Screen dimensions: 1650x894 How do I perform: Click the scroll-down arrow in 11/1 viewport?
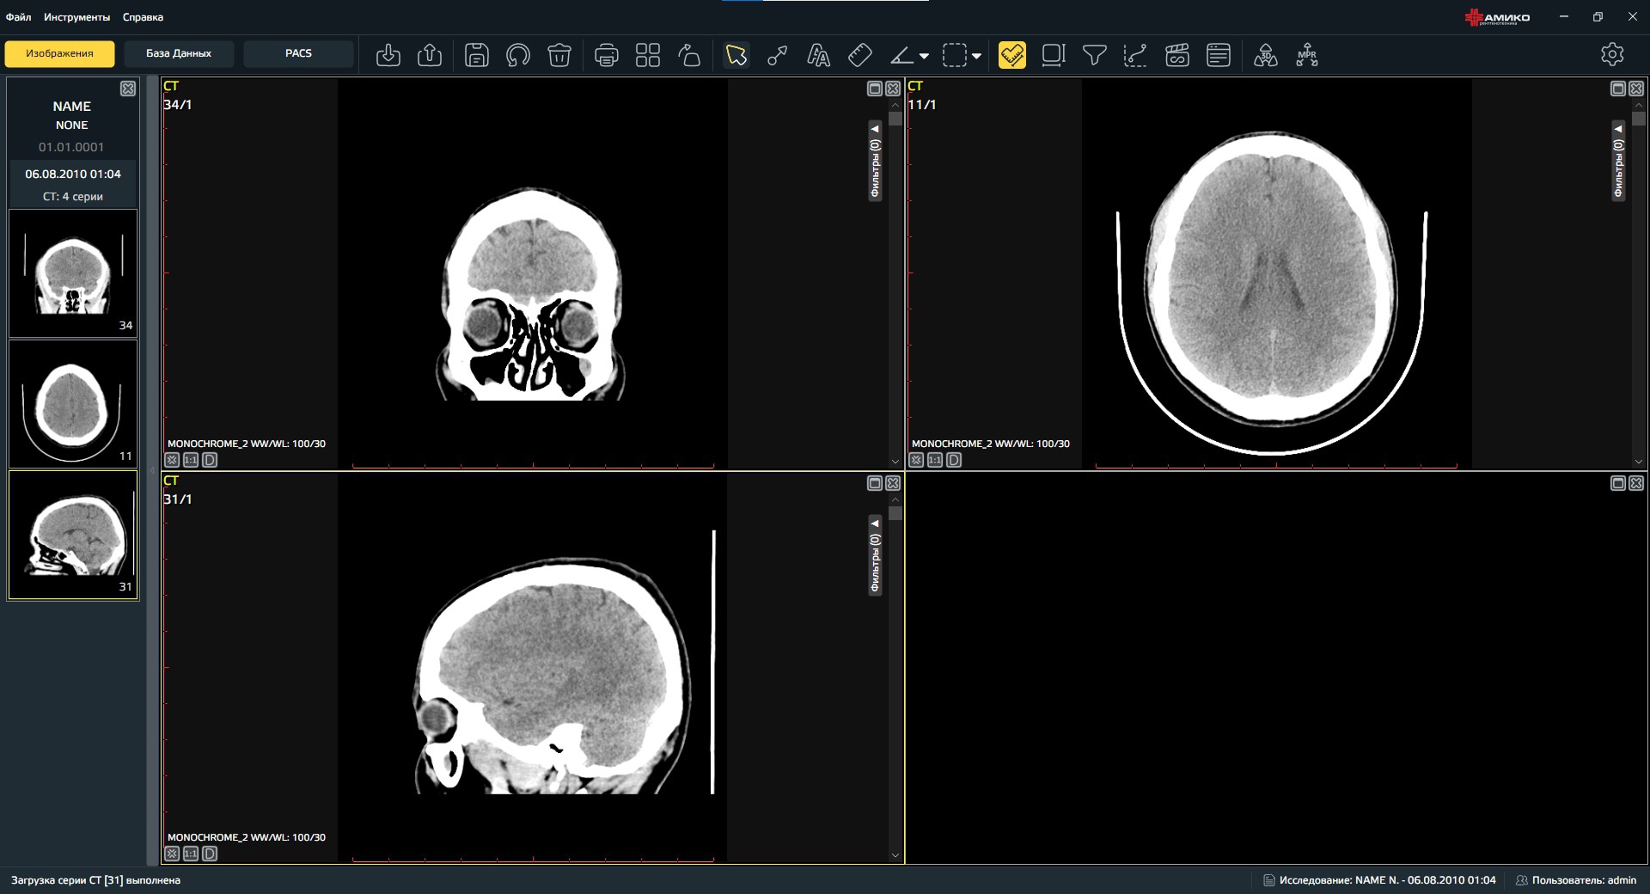[x=1639, y=462]
